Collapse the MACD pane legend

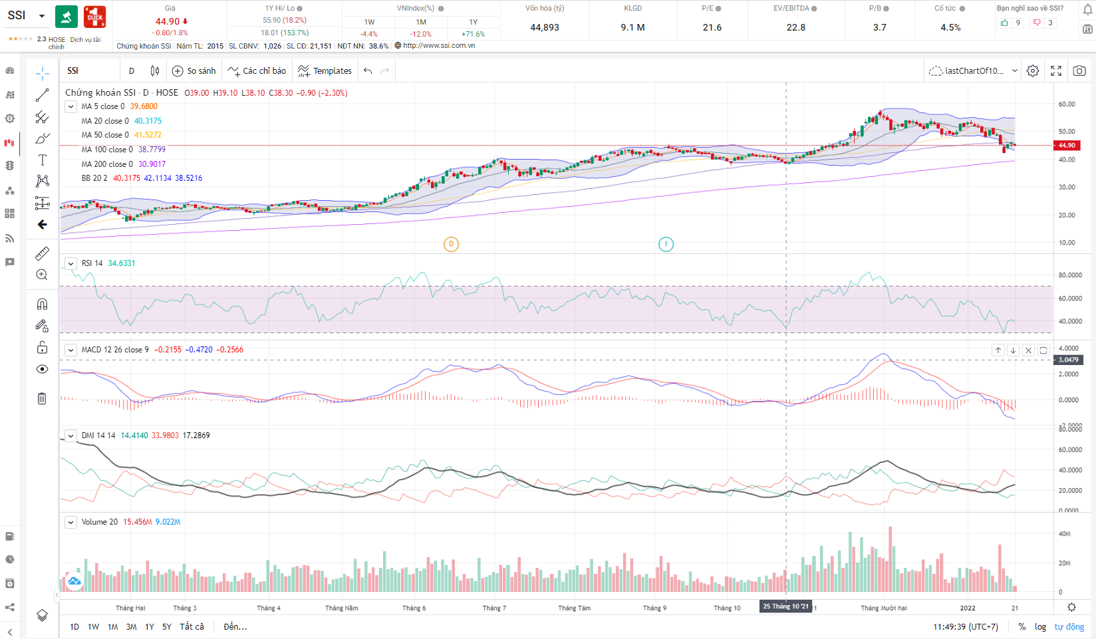point(70,350)
